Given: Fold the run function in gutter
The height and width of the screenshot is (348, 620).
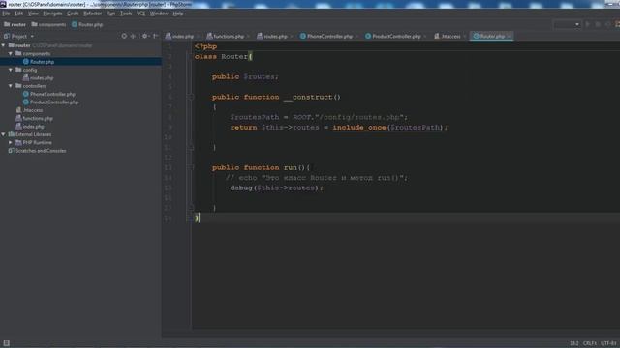Looking at the screenshot, I should coord(191,167).
